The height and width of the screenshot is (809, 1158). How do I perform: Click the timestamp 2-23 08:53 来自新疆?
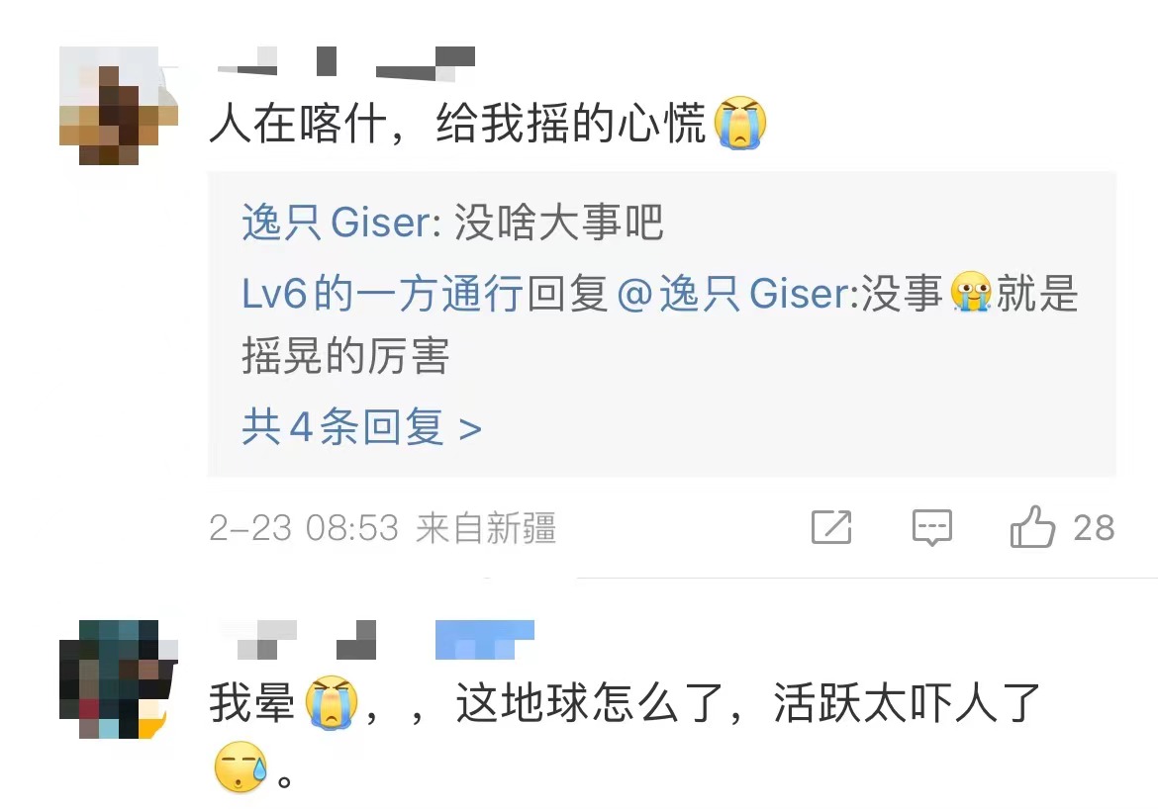click(383, 528)
